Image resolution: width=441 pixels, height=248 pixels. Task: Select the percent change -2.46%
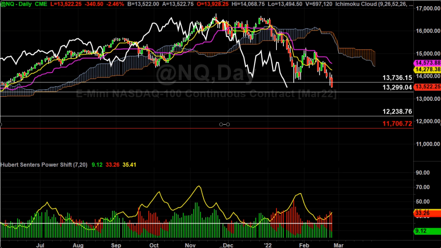point(115,4)
